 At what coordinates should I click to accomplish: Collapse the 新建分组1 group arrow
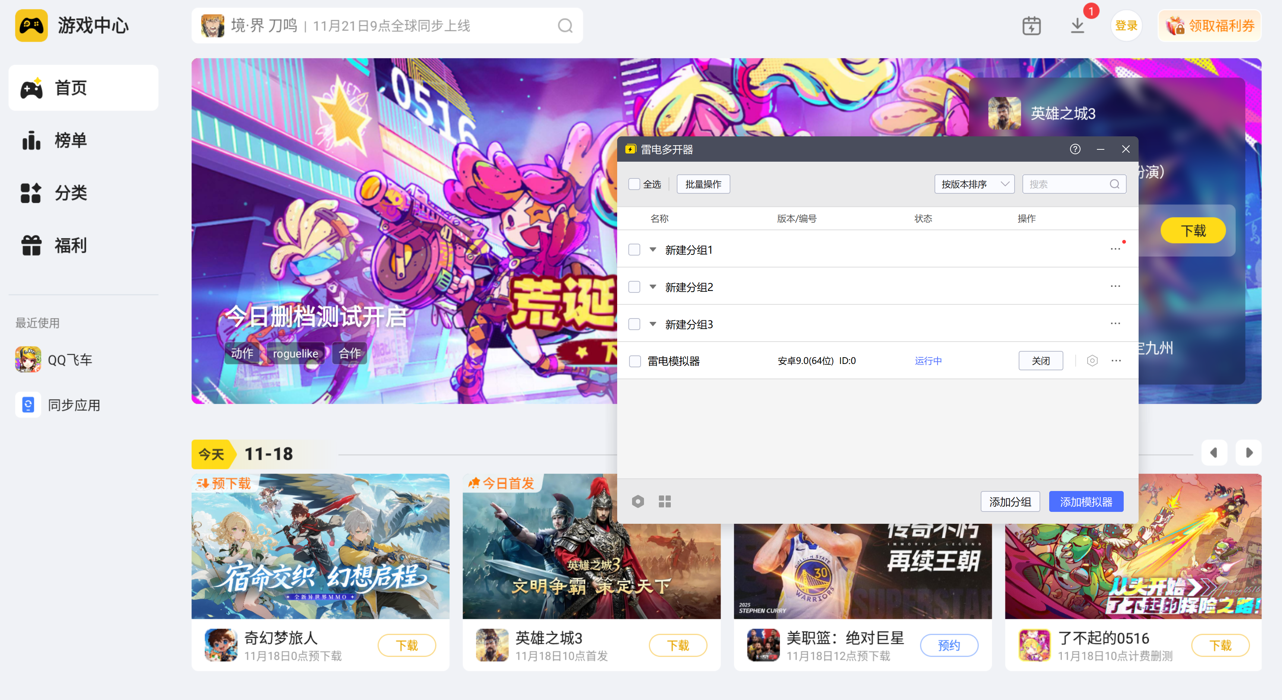pyautogui.click(x=653, y=250)
